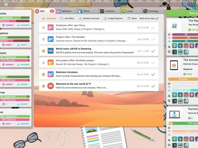This screenshot has height=148, width=198.
Task: Click the gear icon on setta worker card
Action: (x=3, y=25)
